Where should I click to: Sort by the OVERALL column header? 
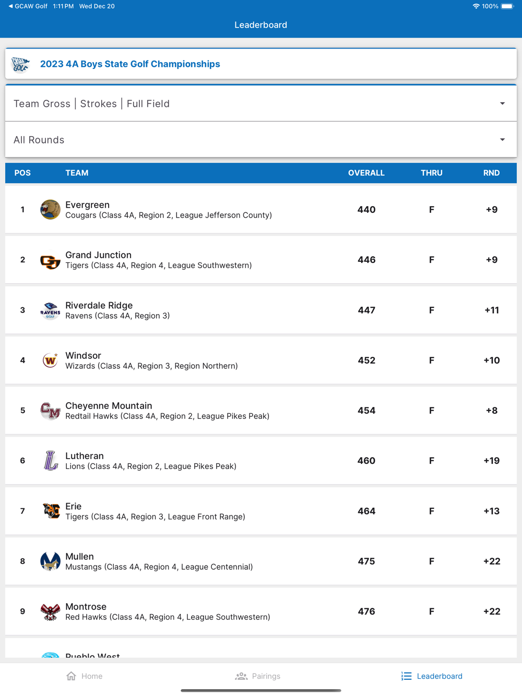(366, 173)
